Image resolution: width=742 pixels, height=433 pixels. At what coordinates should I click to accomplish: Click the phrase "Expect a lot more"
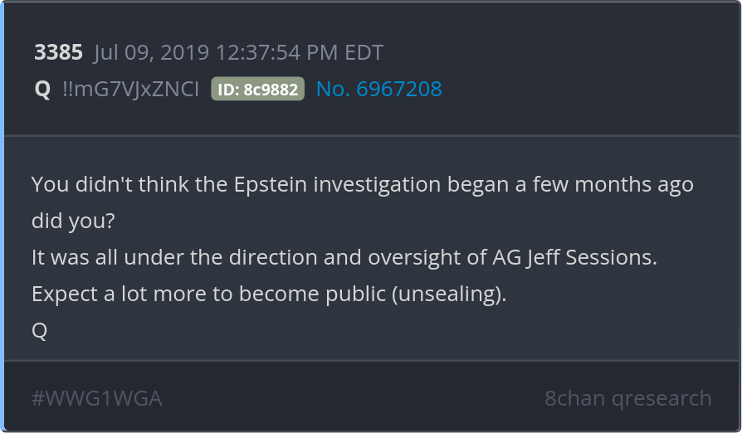(x=105, y=294)
